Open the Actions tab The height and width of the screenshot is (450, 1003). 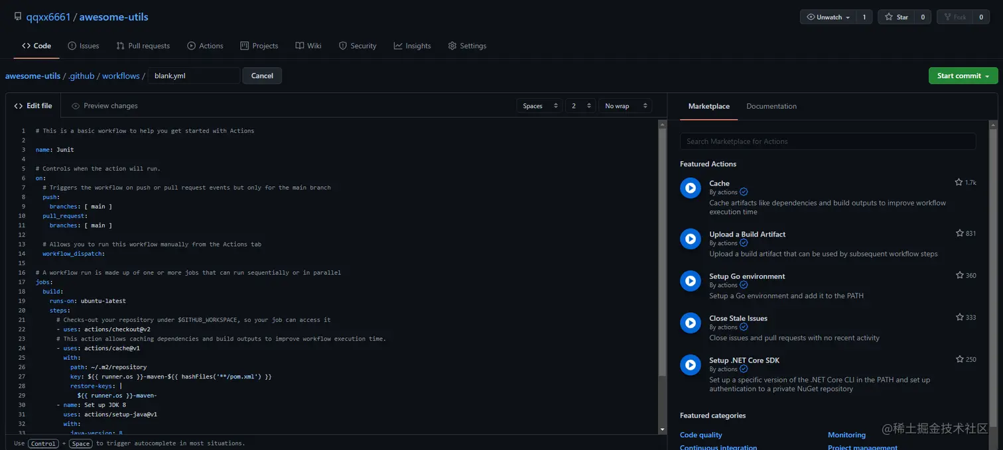(205, 46)
